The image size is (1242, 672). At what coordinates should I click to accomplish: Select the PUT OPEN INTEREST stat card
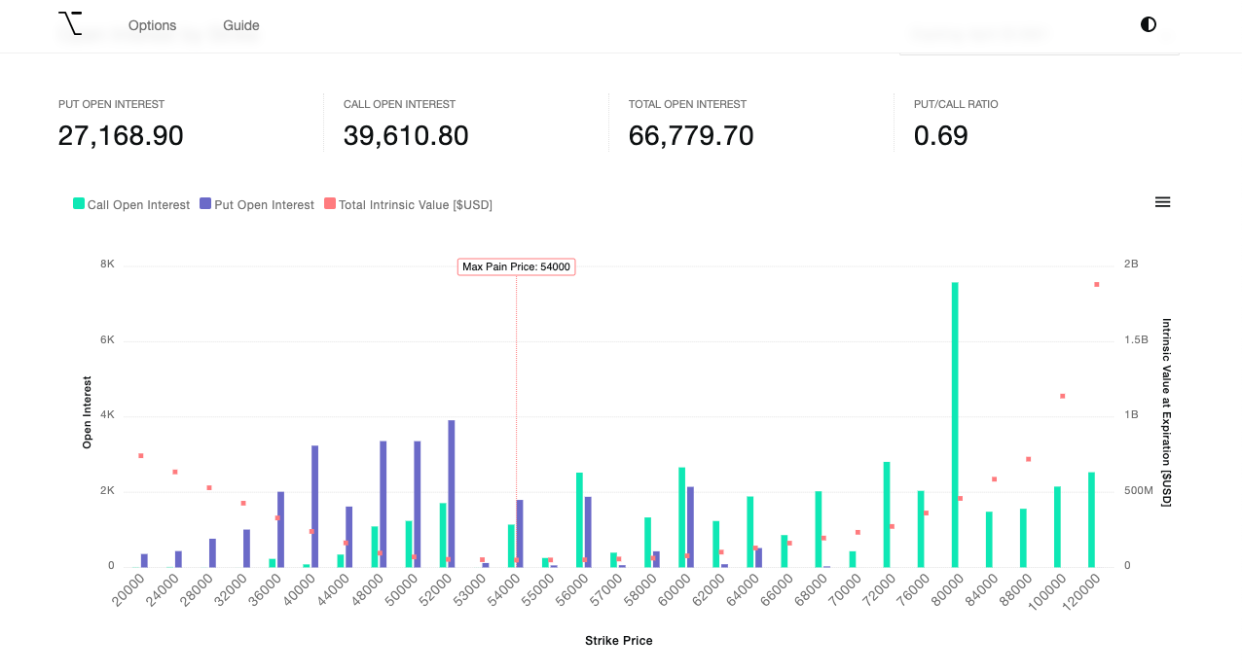120,122
